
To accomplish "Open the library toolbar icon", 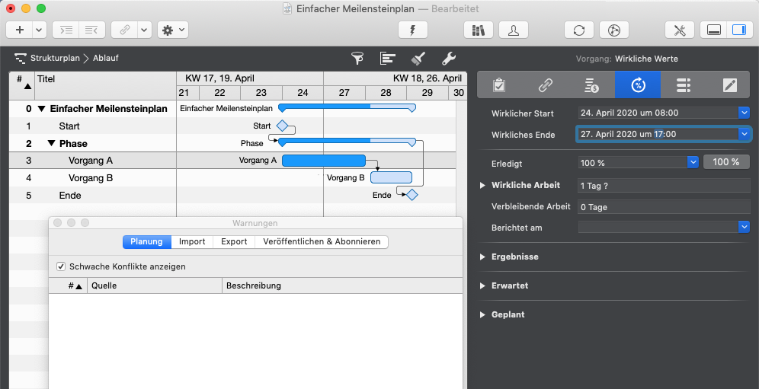I will click(479, 30).
